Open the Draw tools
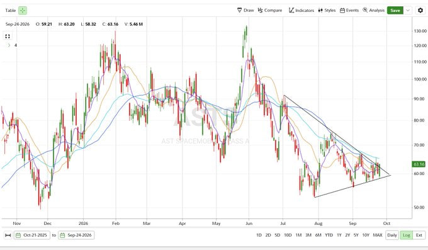Image resolution: width=428 pixels, height=250 pixels. click(x=245, y=10)
